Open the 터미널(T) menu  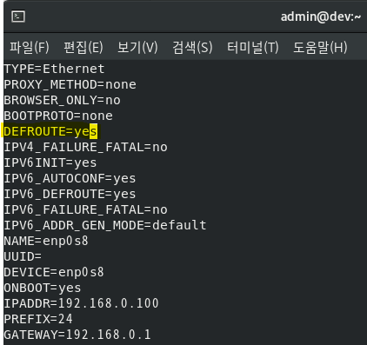tap(252, 47)
